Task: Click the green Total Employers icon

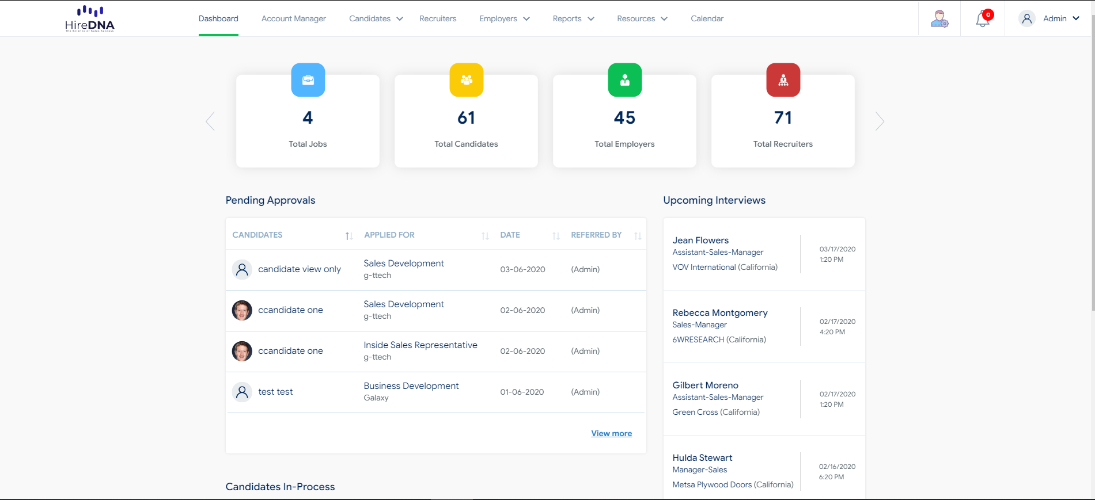Action: pyautogui.click(x=625, y=80)
